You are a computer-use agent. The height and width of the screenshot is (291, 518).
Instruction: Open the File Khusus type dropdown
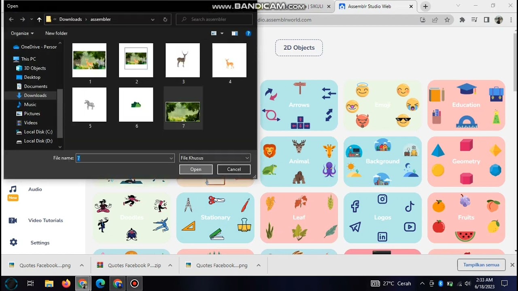click(x=215, y=158)
